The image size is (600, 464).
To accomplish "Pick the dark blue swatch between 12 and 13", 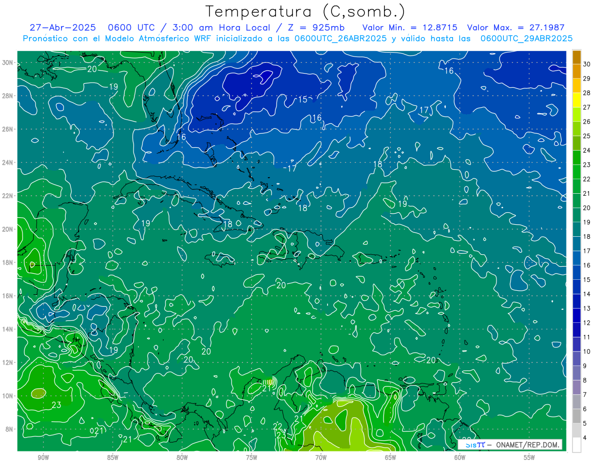I will point(576,316).
